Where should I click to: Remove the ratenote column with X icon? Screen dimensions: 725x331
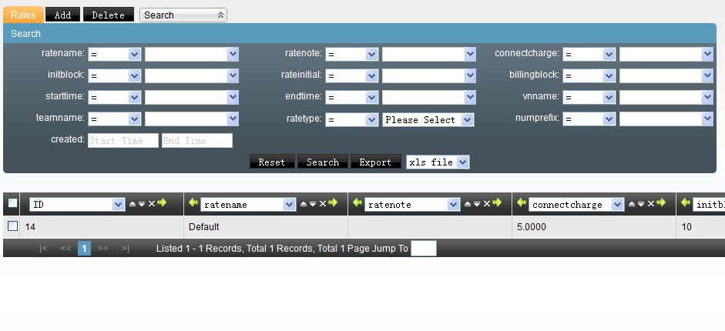tap(487, 204)
